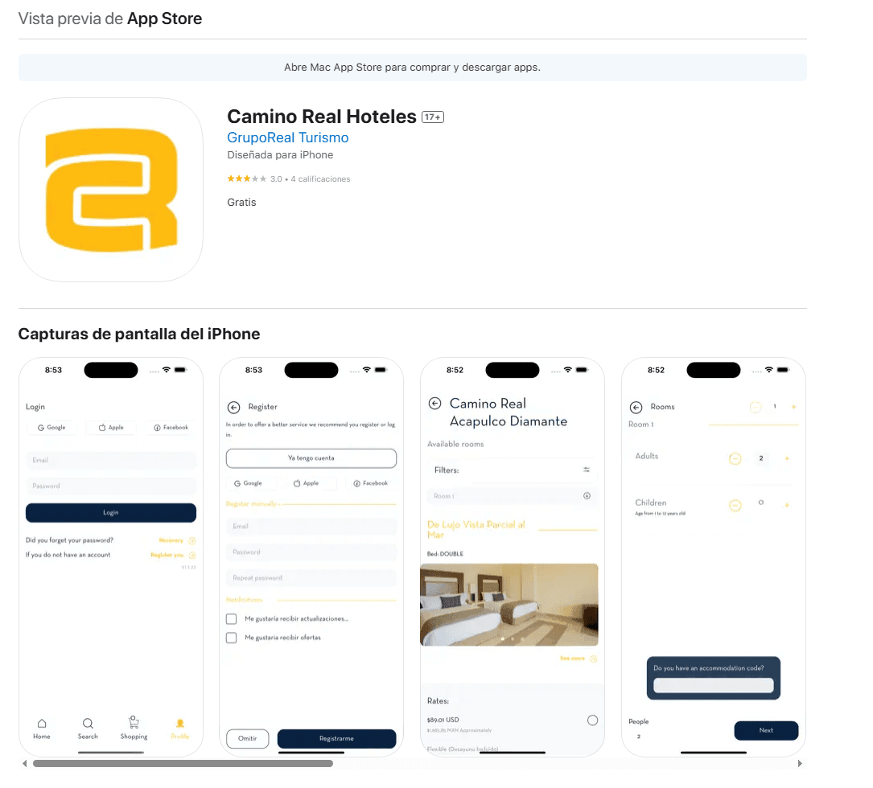Click the back arrow beside Camino Real Acapulco
Screen dimensions: 873x788
(x=434, y=404)
